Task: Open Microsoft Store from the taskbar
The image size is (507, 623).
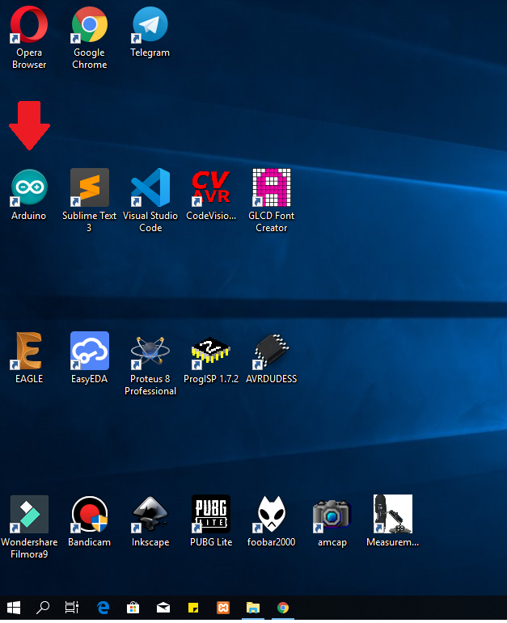Action: tap(133, 608)
